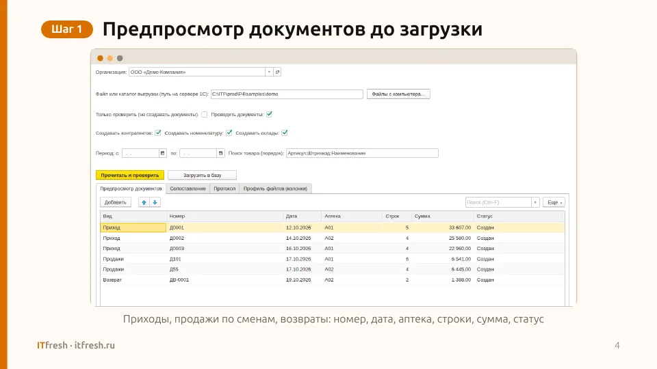Toggle «Создавать контрагентов» checkbox
This screenshot has width=657, height=369.
[158, 133]
